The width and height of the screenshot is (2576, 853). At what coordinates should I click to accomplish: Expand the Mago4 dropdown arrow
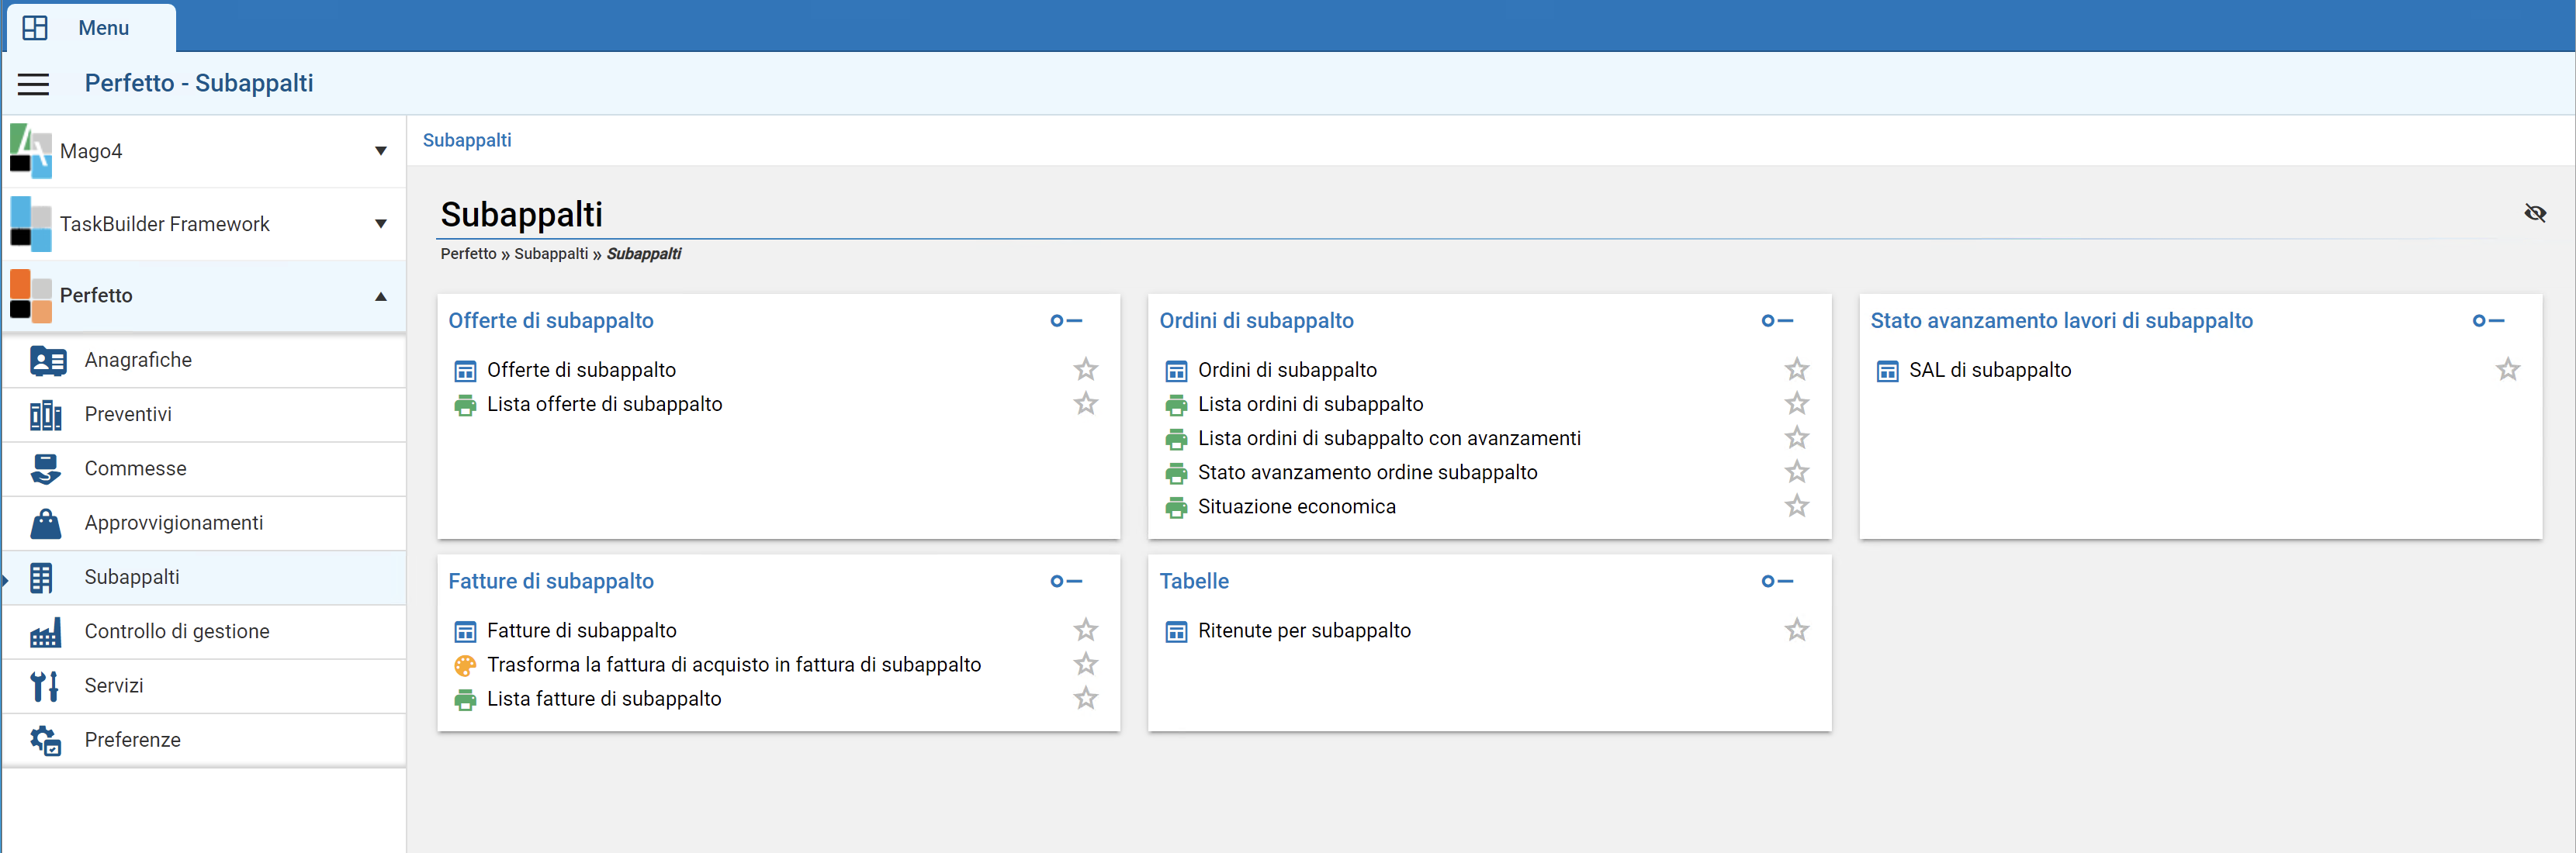click(x=381, y=151)
